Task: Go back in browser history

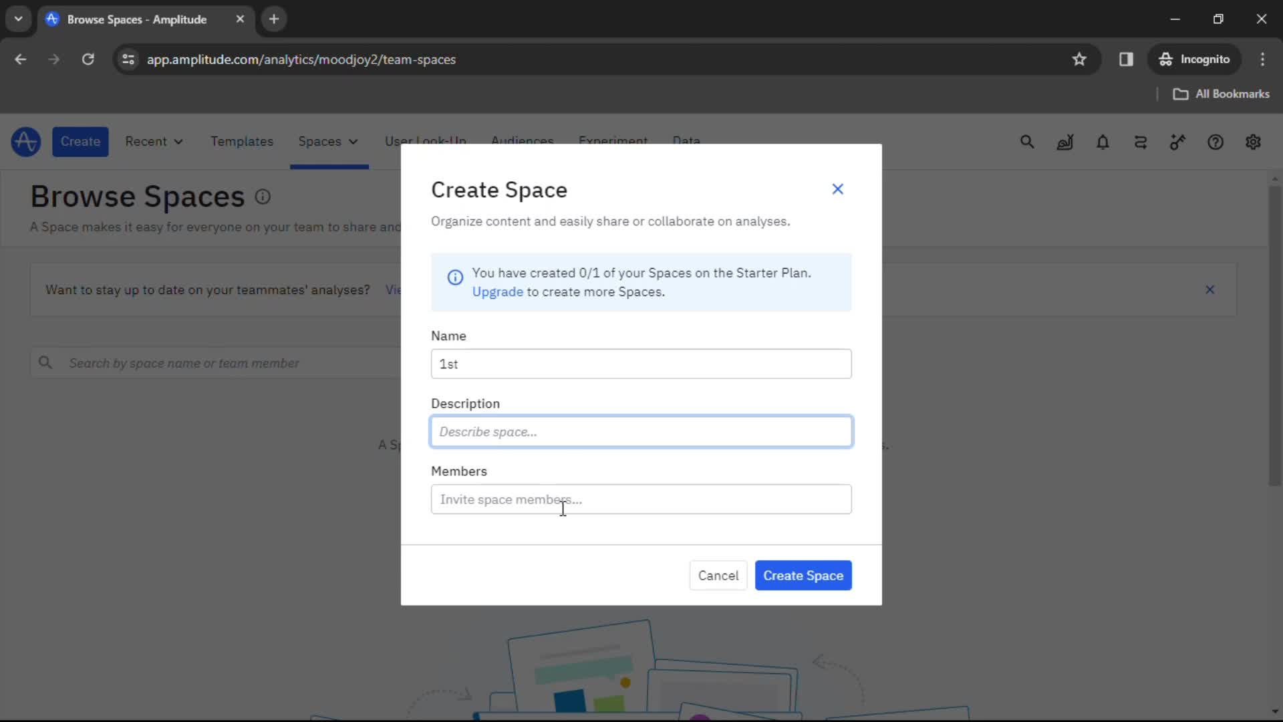Action: click(21, 59)
